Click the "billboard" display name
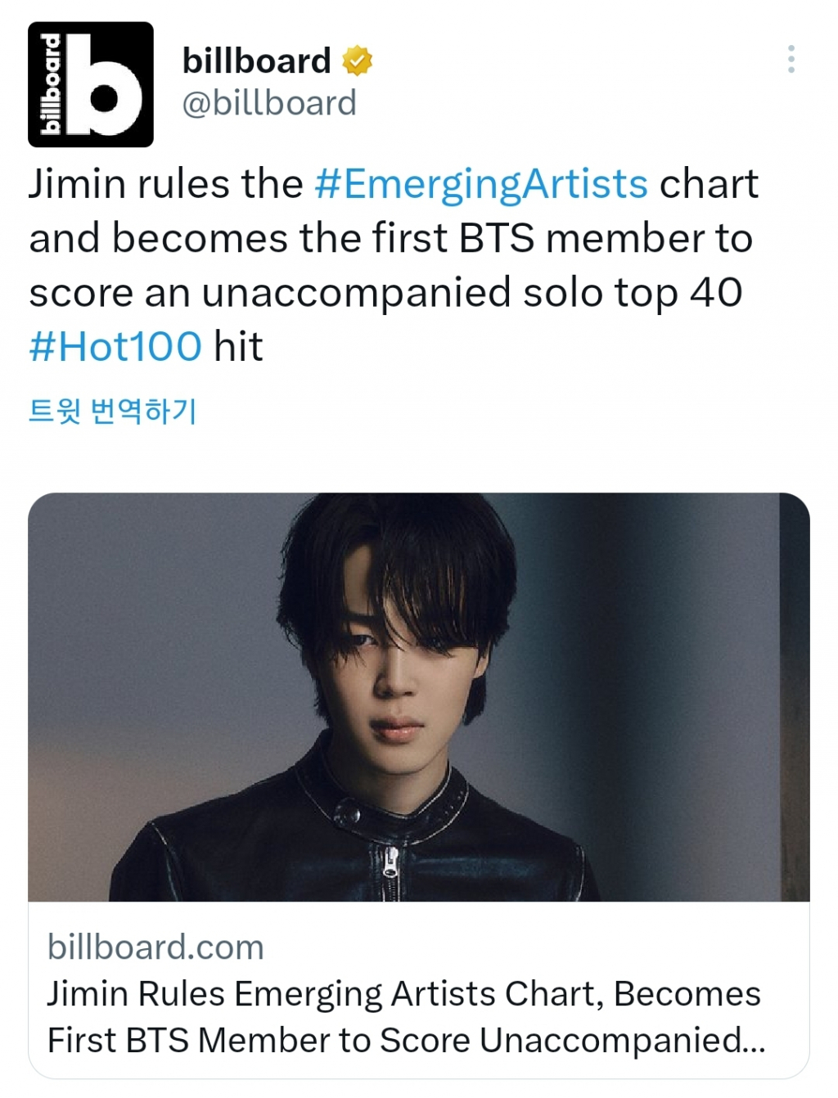This screenshot has height=1098, width=838. coord(256,61)
